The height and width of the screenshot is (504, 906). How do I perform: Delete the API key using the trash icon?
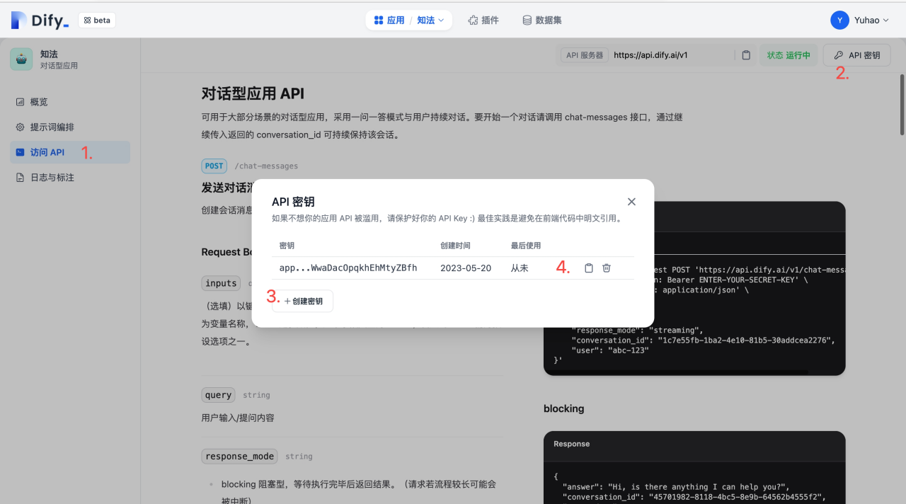606,268
